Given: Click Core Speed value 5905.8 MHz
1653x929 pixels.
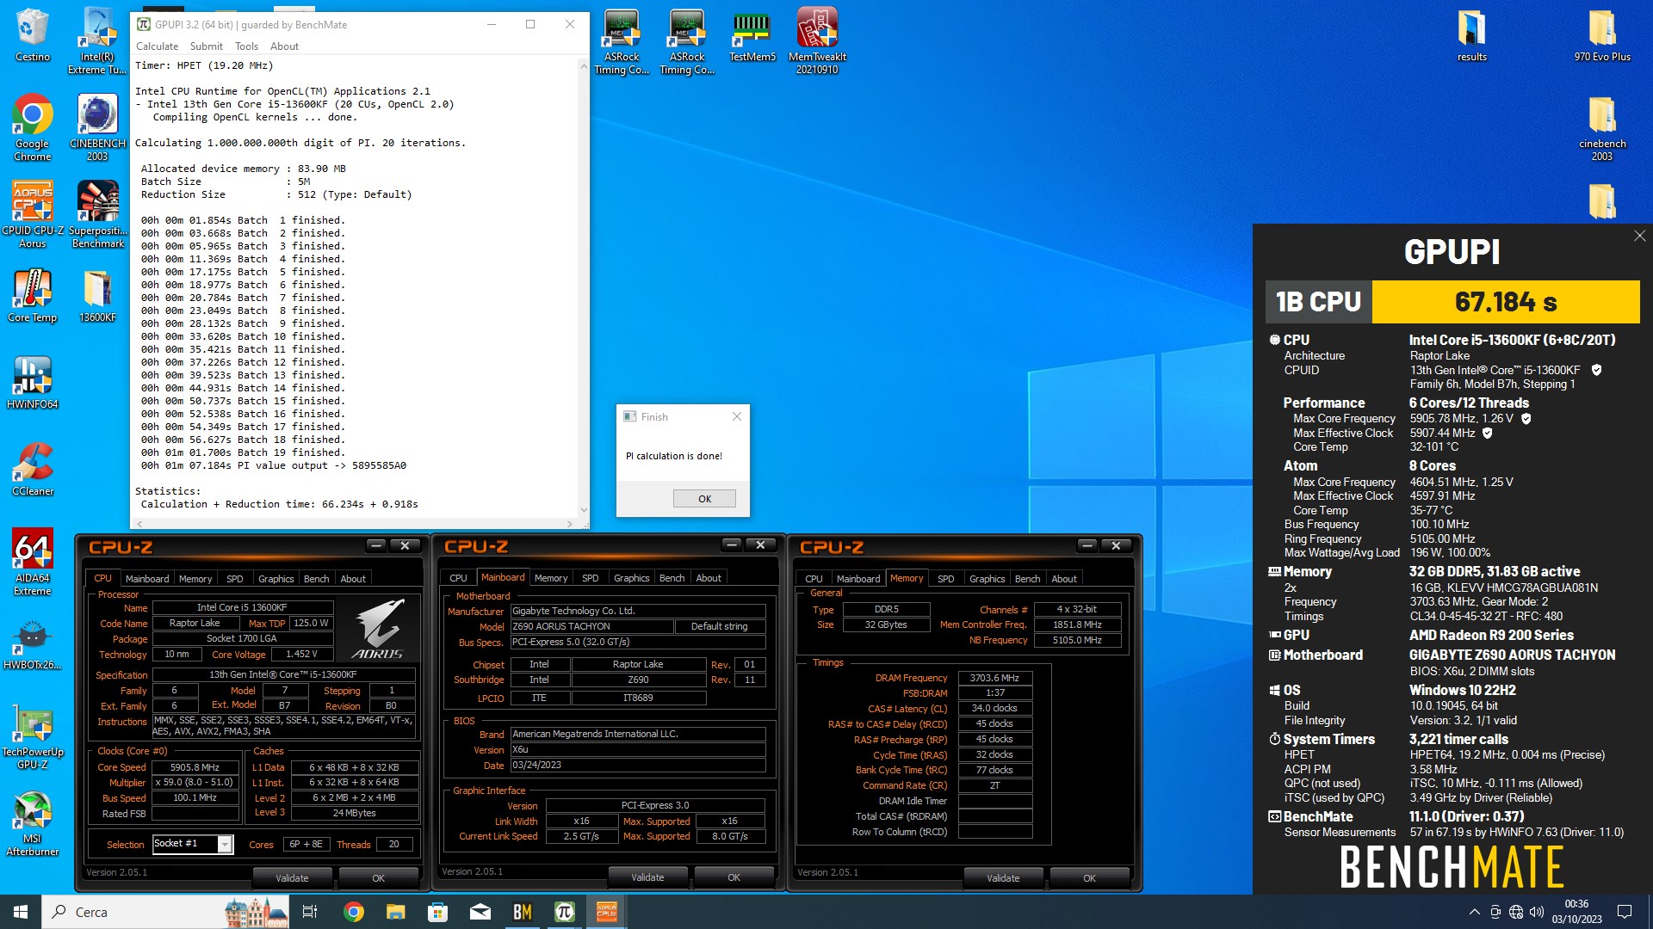Looking at the screenshot, I should (x=195, y=767).
